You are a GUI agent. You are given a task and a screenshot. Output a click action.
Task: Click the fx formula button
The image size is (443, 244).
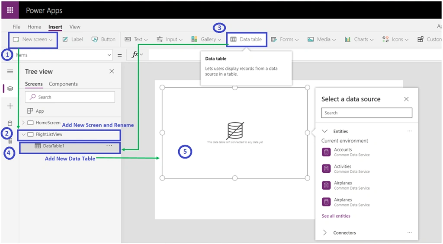click(137, 55)
